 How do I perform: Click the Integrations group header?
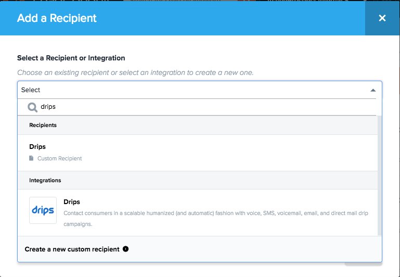[45, 180]
